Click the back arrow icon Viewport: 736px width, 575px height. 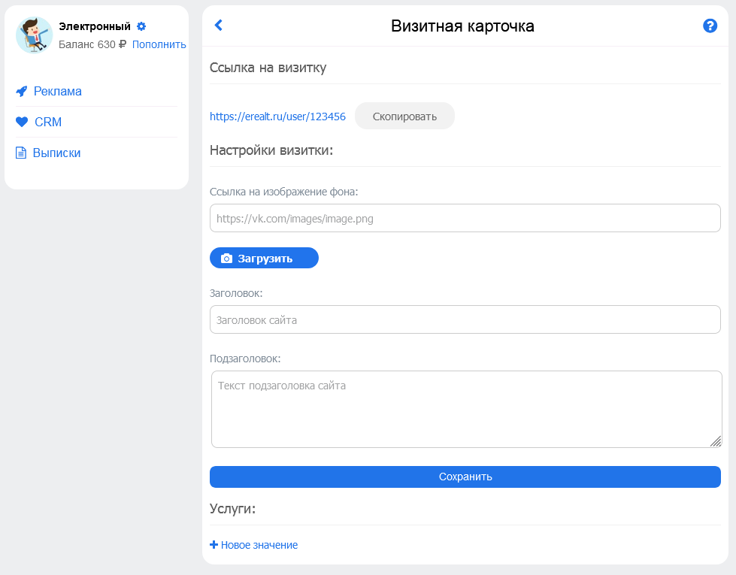tap(218, 25)
